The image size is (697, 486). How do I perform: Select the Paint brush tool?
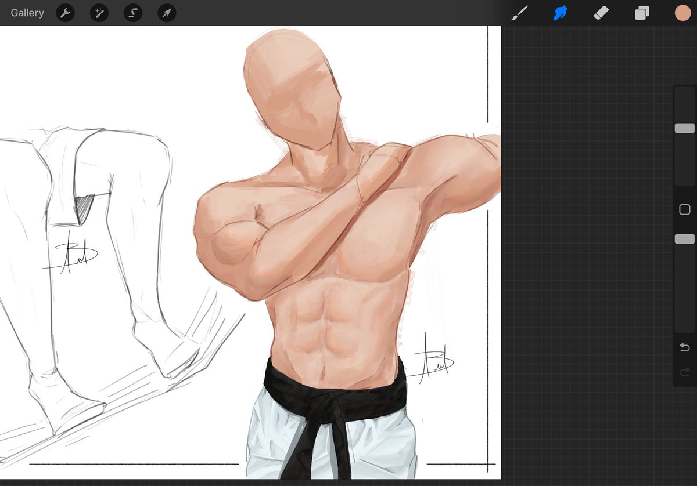pos(519,13)
